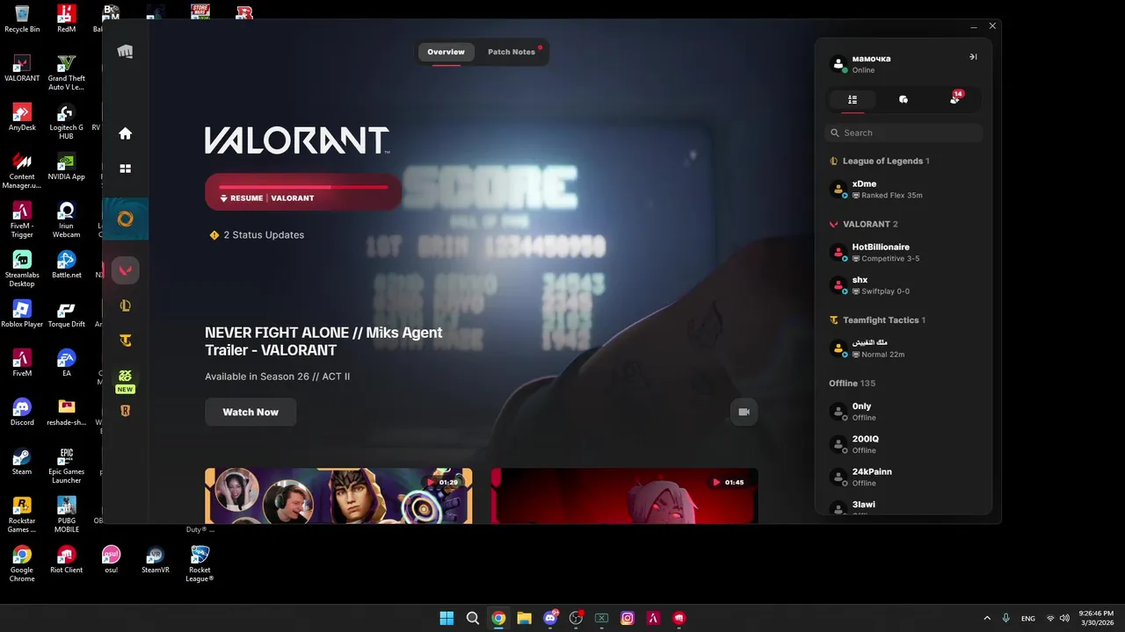
Task: Select the Discord desktop shortcut
Action: 22,412
